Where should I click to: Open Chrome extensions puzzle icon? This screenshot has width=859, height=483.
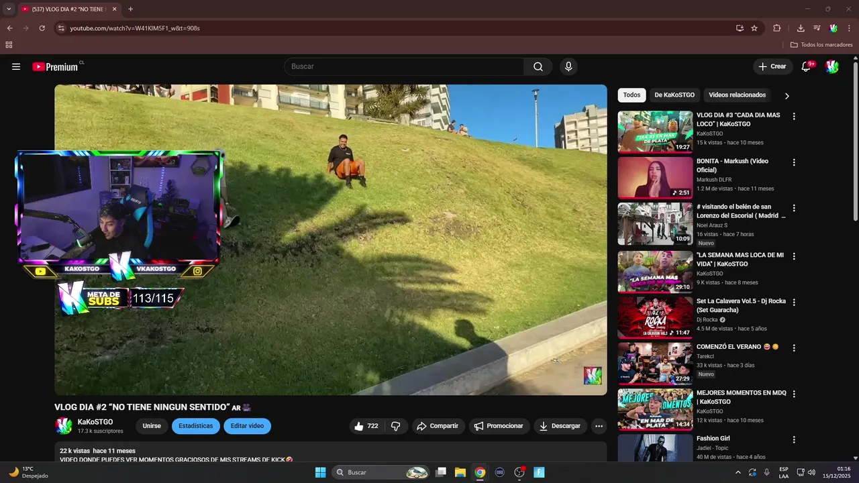click(x=777, y=28)
